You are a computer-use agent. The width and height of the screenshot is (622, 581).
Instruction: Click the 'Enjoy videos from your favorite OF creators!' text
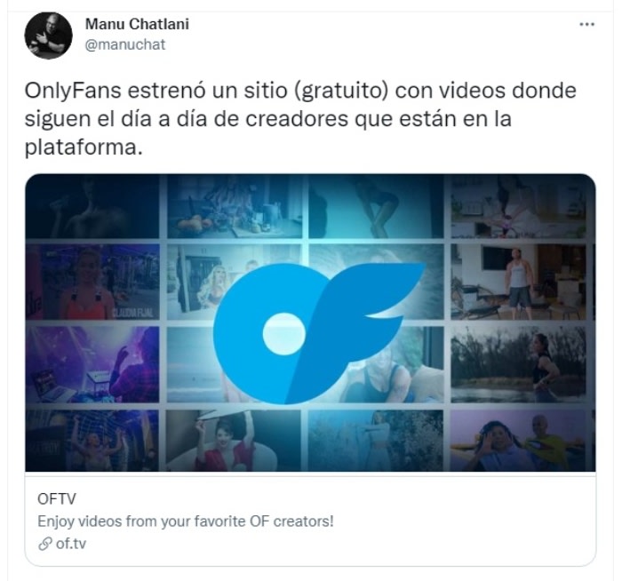(185, 521)
